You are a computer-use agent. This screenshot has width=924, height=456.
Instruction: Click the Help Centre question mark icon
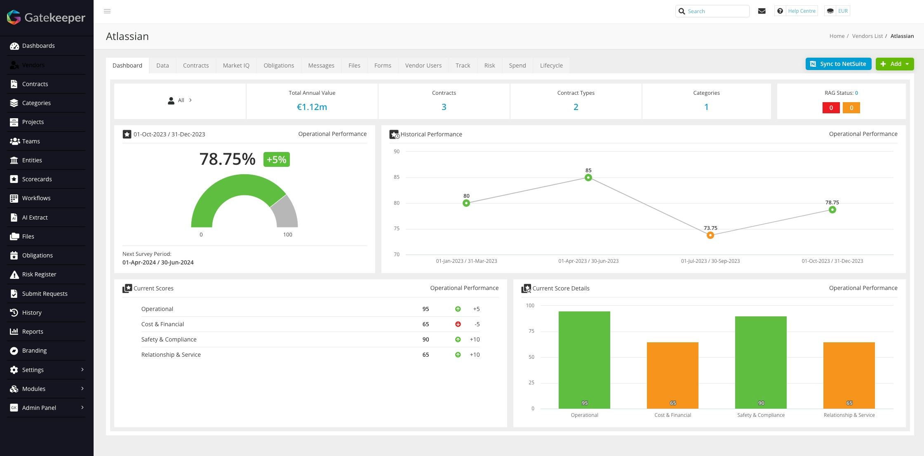780,11
